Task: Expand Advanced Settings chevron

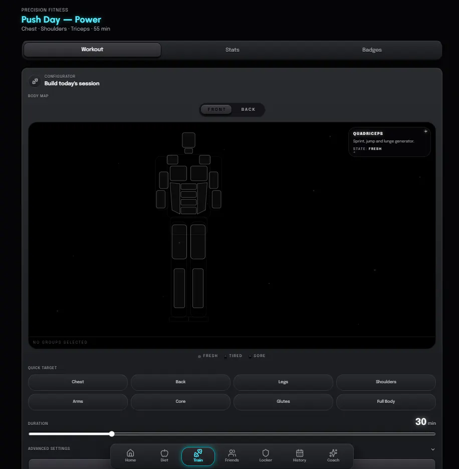Action: [x=433, y=449]
